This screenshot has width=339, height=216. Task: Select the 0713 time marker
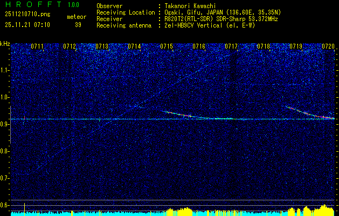(x=102, y=47)
